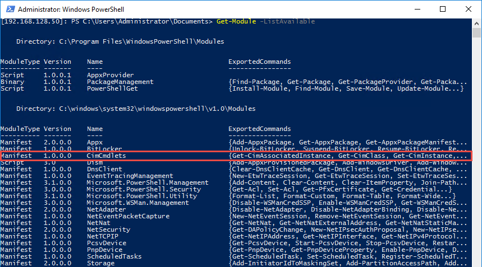This screenshot has width=482, height=267.
Task: Click the NetNat module name
Action: tap(98, 223)
